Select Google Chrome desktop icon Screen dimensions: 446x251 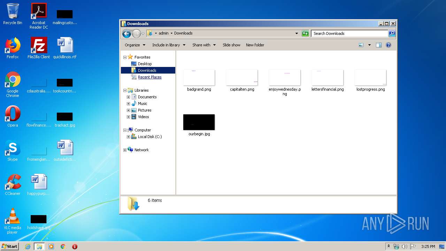tap(13, 84)
